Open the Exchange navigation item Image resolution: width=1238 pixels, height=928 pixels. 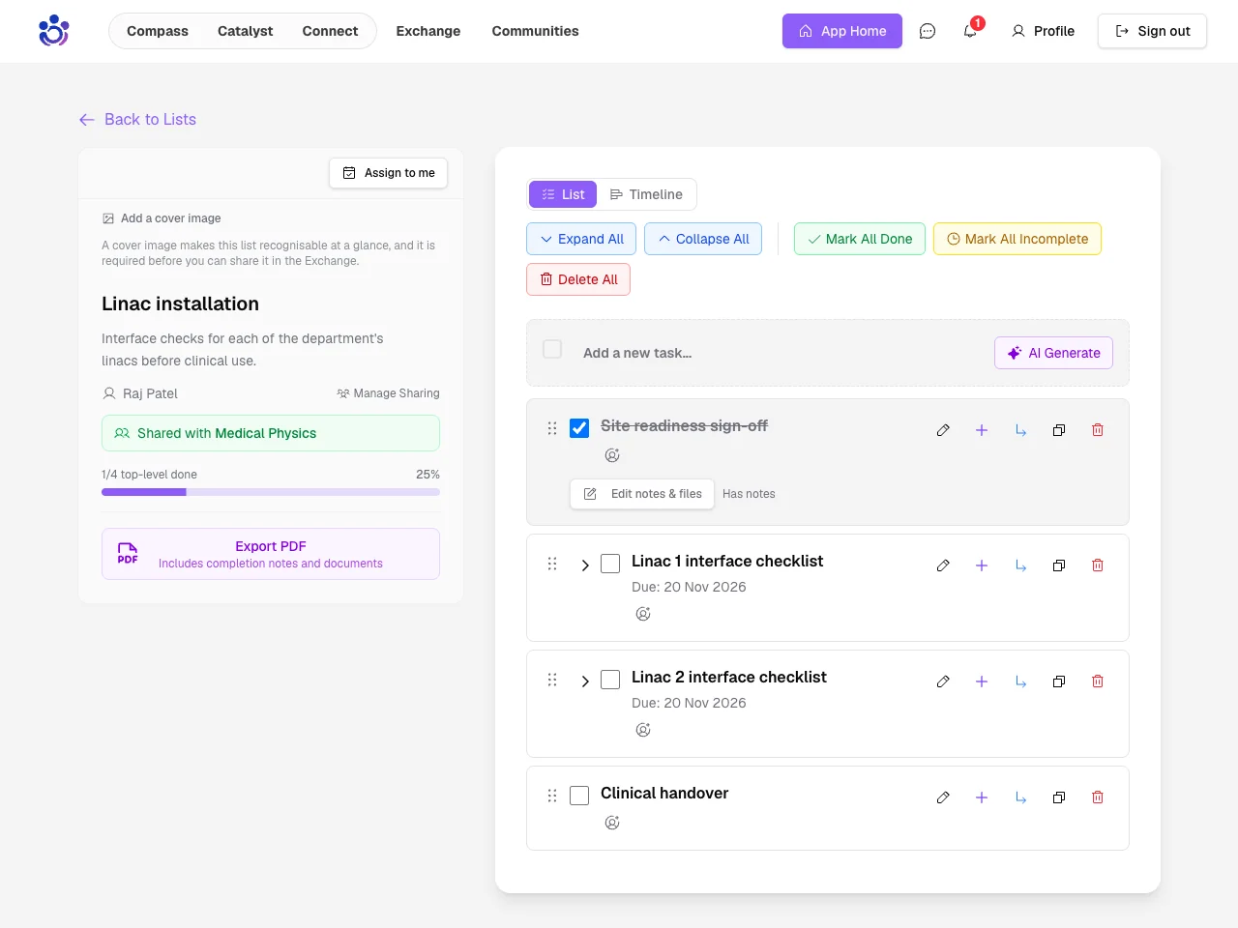[428, 31]
